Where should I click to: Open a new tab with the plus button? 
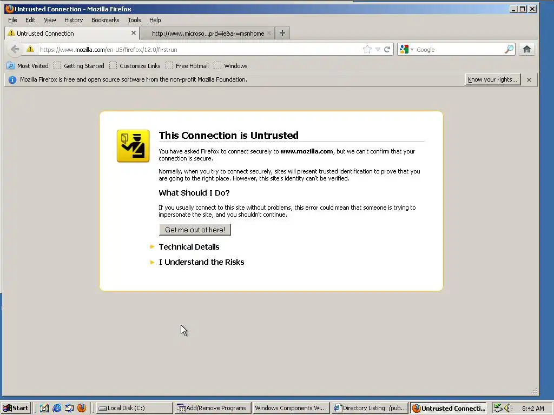[x=282, y=33]
